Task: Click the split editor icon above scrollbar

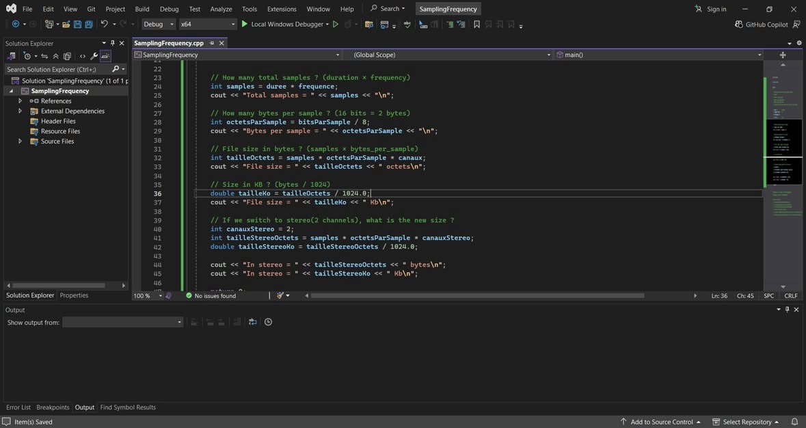Action: [783, 55]
